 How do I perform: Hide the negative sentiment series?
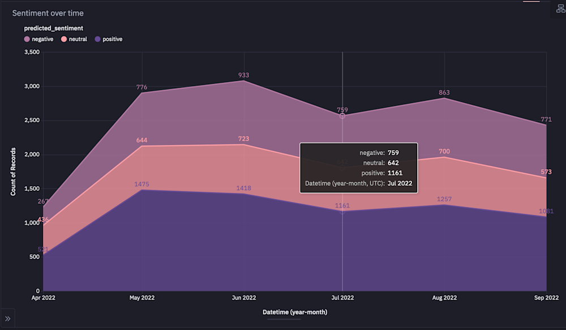point(39,38)
